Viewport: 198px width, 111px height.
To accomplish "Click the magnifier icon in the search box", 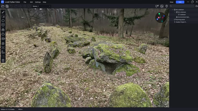I will click(171, 6).
